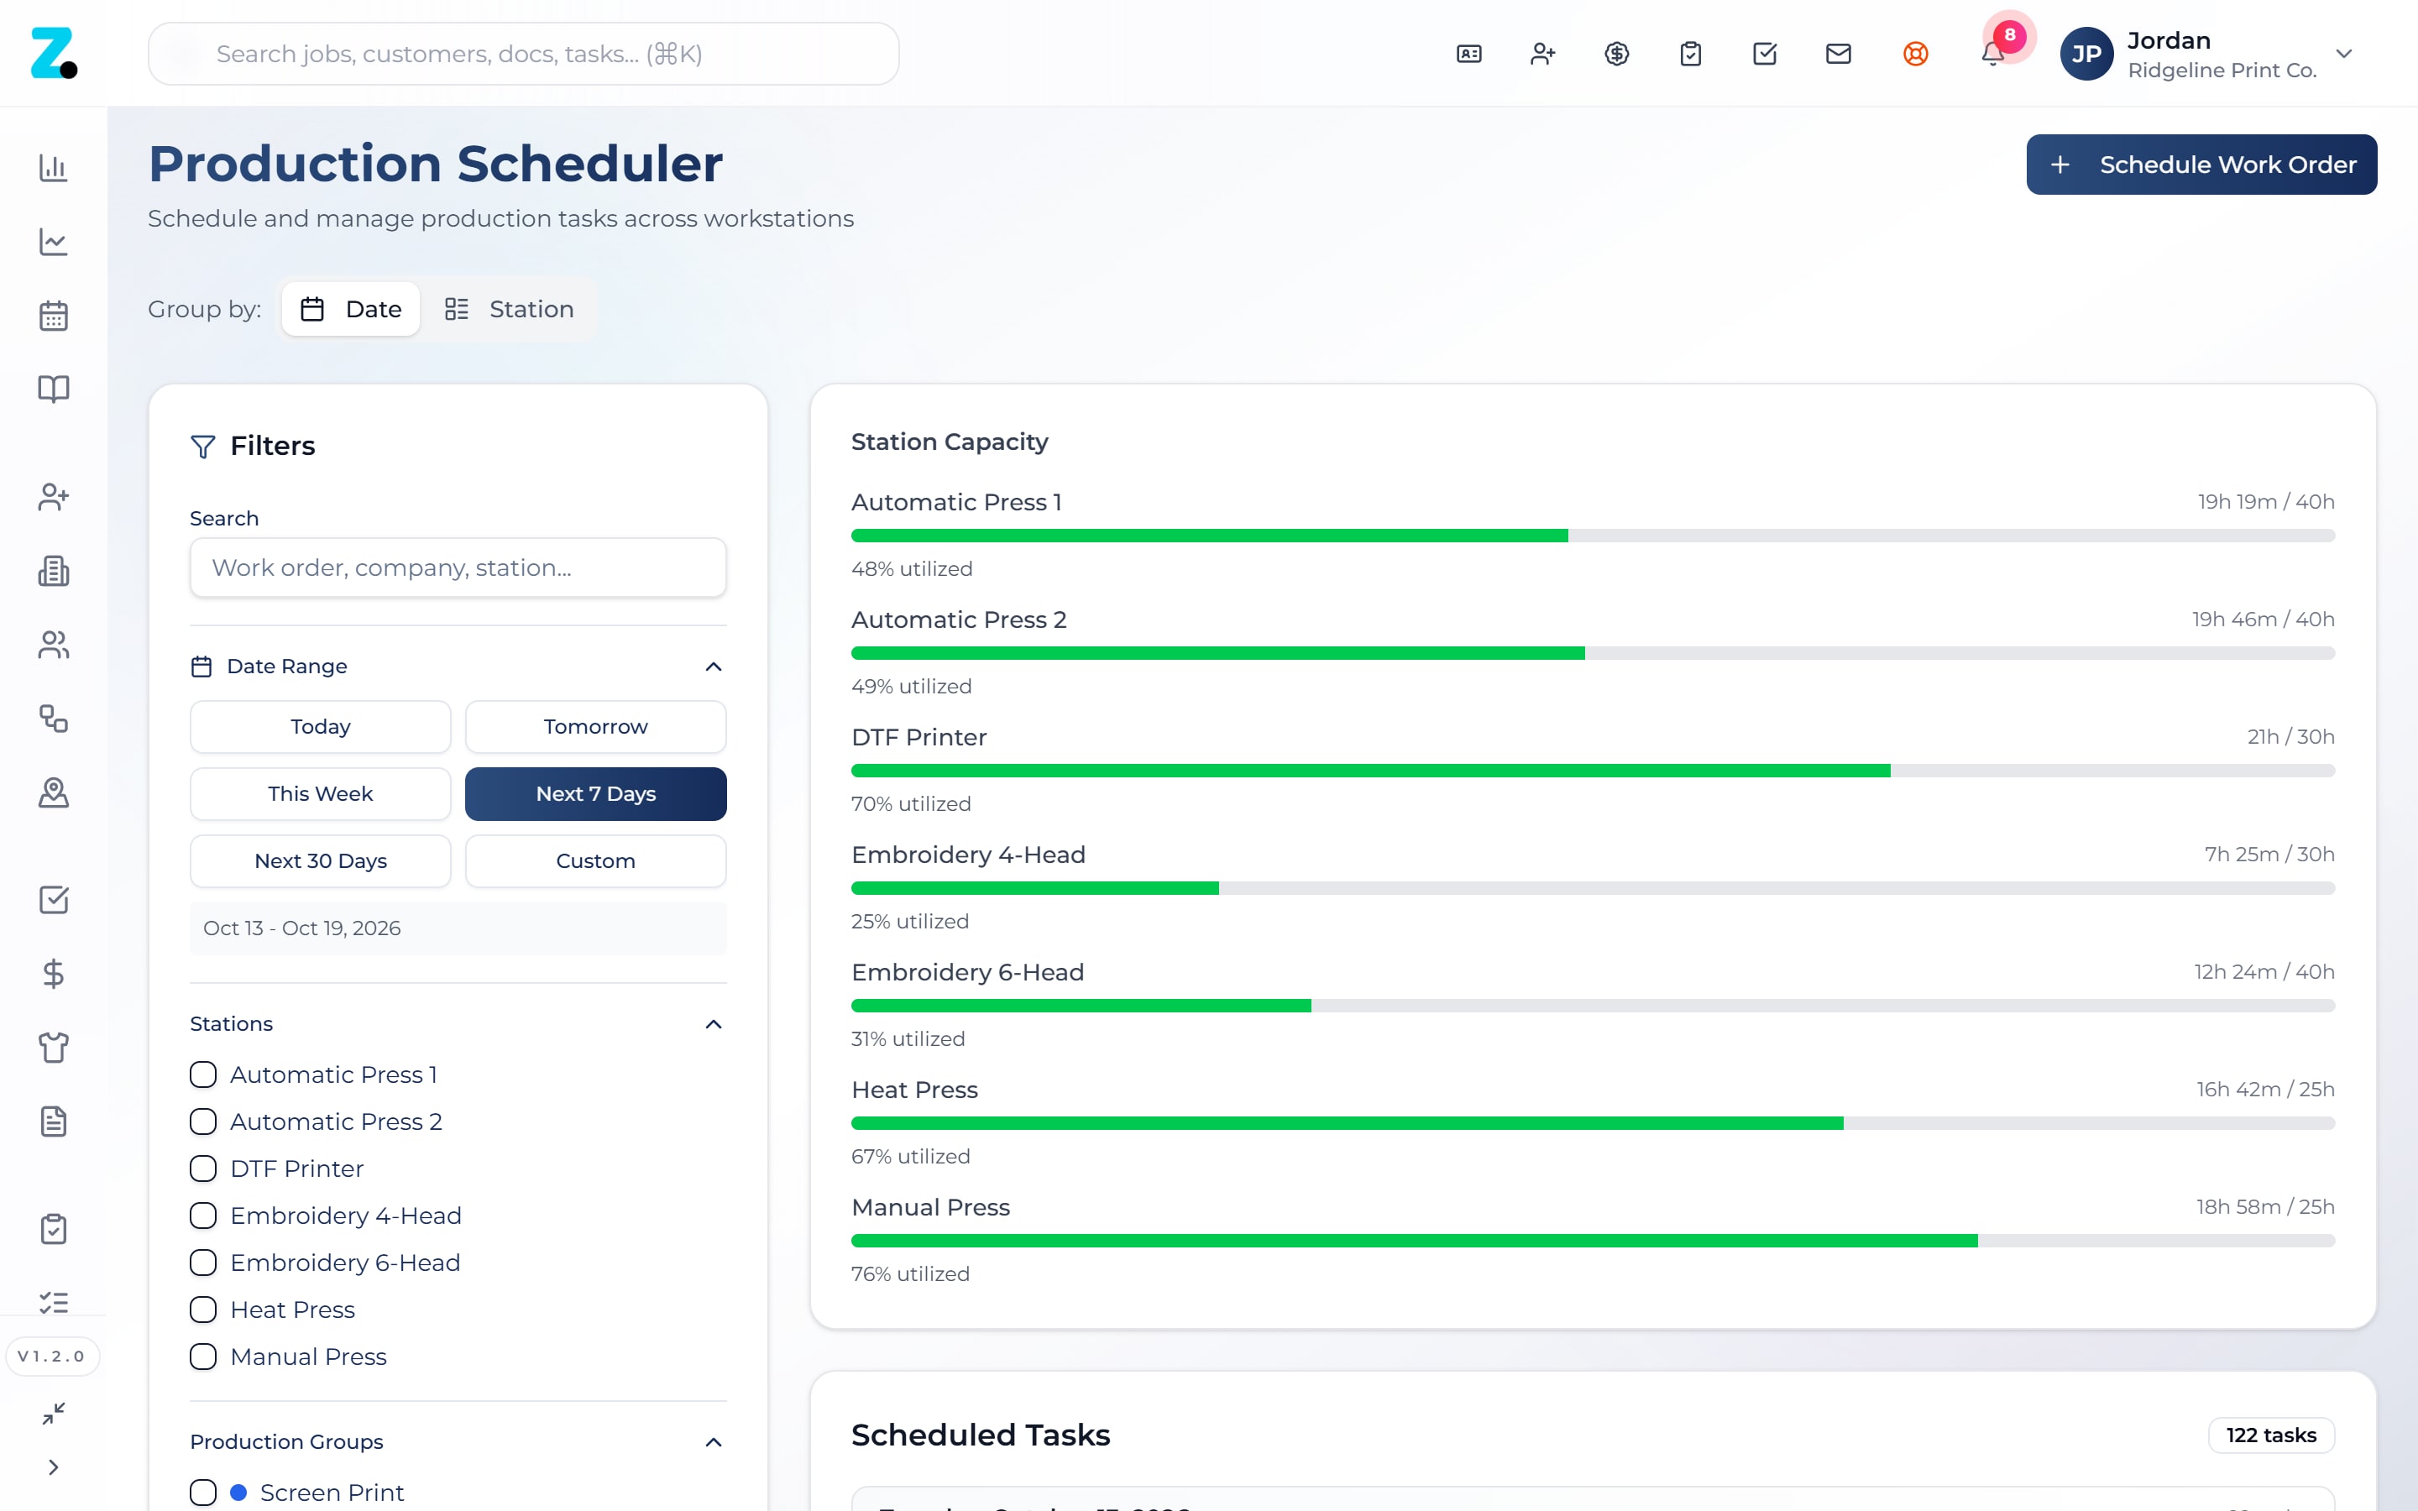The image size is (2418, 1511).
Task: Select the This Week date range
Action: (x=320, y=793)
